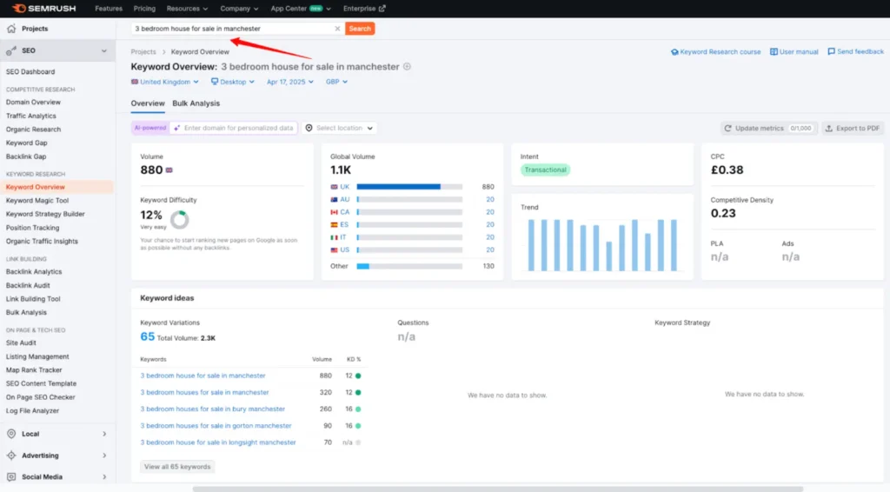
Task: Open Features in the top menu
Action: [x=109, y=9]
